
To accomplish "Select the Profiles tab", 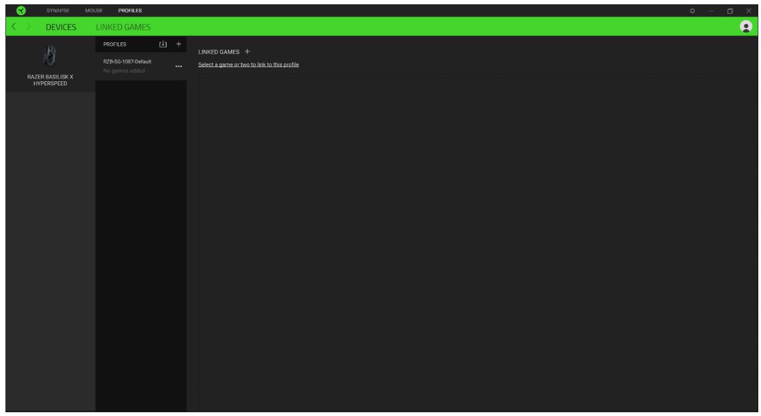I will click(x=130, y=10).
